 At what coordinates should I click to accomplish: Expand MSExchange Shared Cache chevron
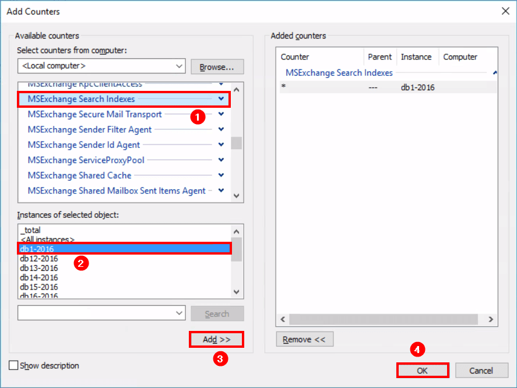pyautogui.click(x=221, y=175)
